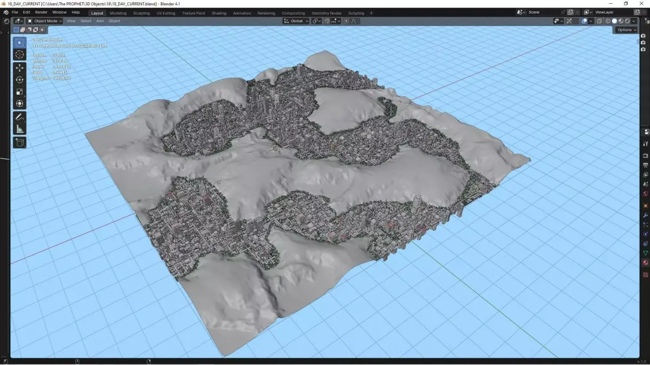650x365 pixels.
Task: Open the snapping options dropdown
Action: [x=336, y=21]
